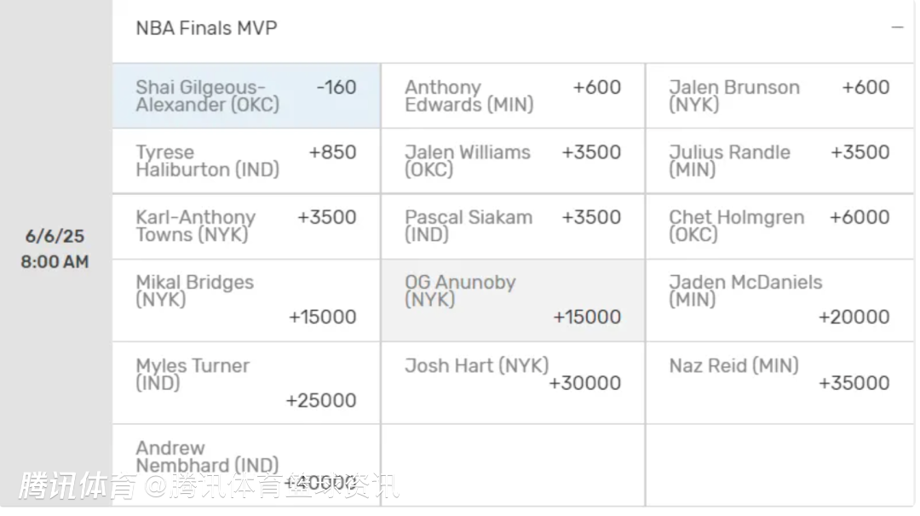Click the 6/6/25 8:00 AM date label
920x516 pixels.
coord(55,249)
